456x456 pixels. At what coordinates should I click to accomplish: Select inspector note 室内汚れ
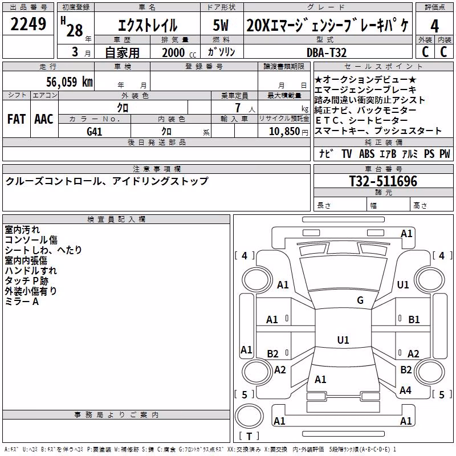[x=22, y=230]
